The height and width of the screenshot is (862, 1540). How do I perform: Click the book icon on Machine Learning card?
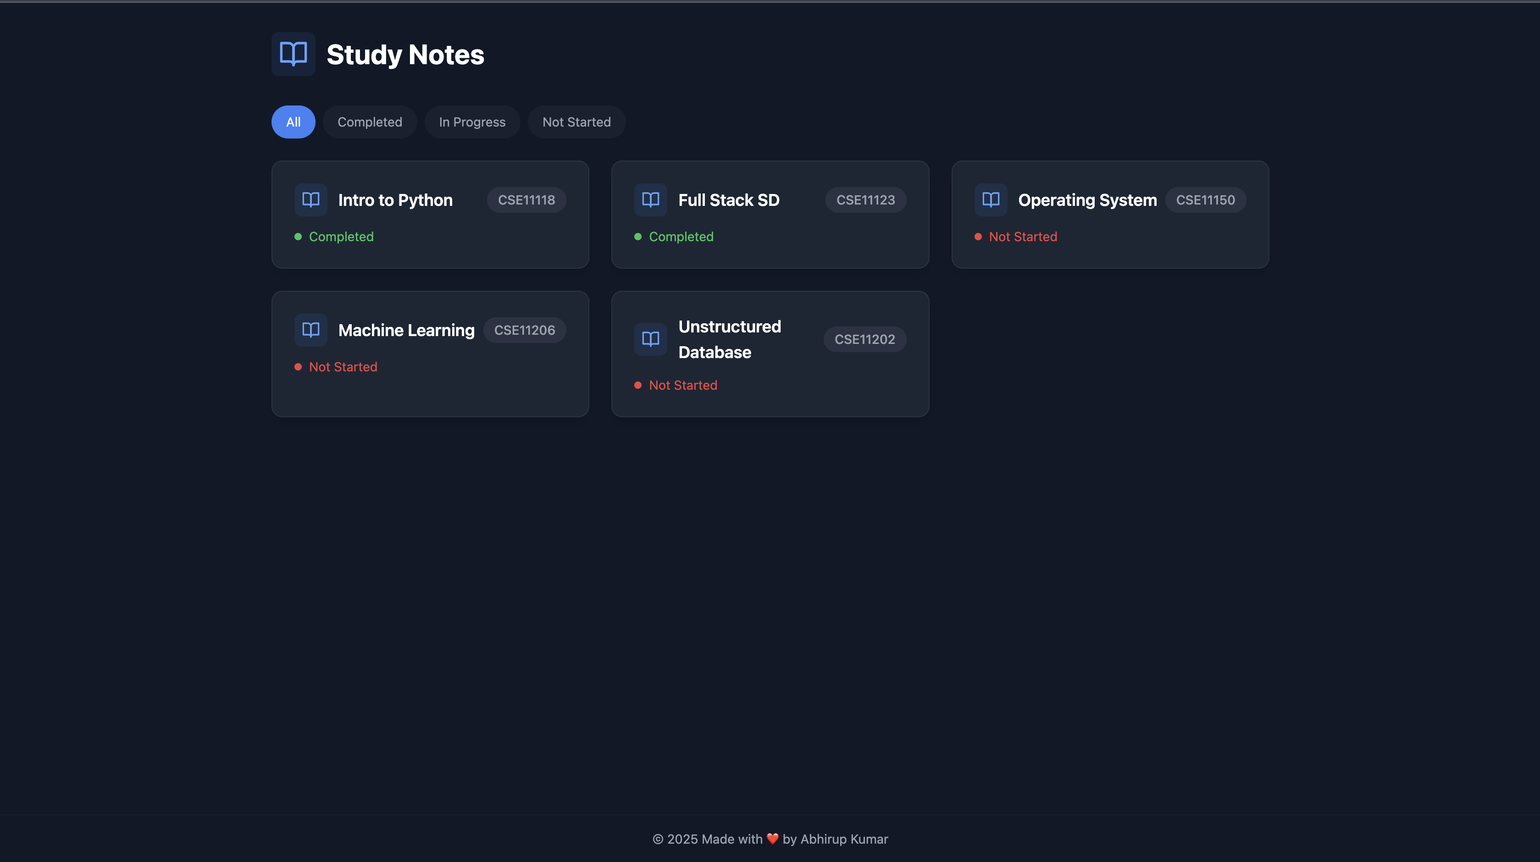(311, 330)
